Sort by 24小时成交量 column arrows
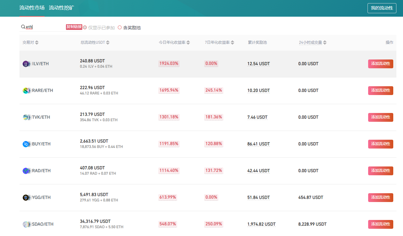Image resolution: width=403 pixels, height=236 pixels. [x=325, y=42]
